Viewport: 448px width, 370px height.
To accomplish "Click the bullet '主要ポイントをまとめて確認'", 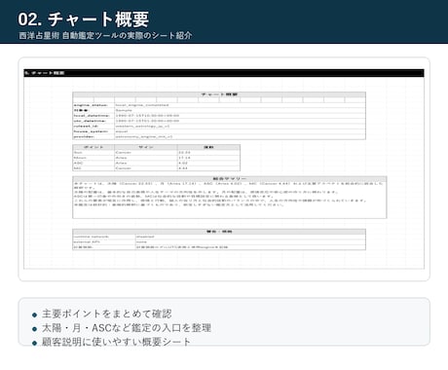I will pyautogui.click(x=107, y=314).
